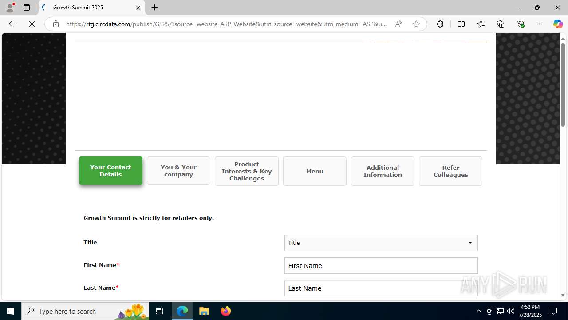Screen dimensions: 568x320
Task: Open Task View from taskbar
Action: tap(160, 311)
